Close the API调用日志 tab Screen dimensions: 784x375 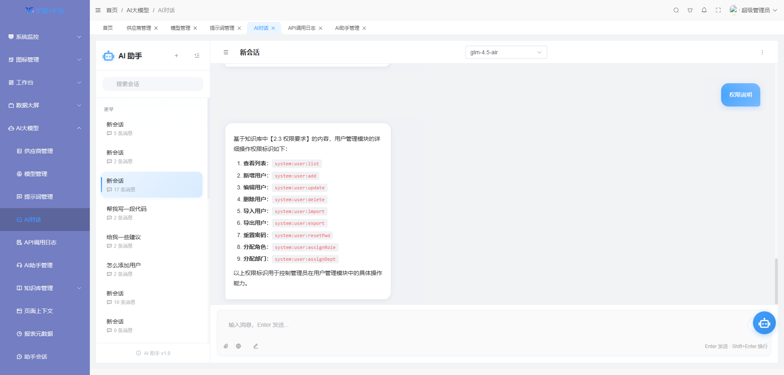click(321, 28)
